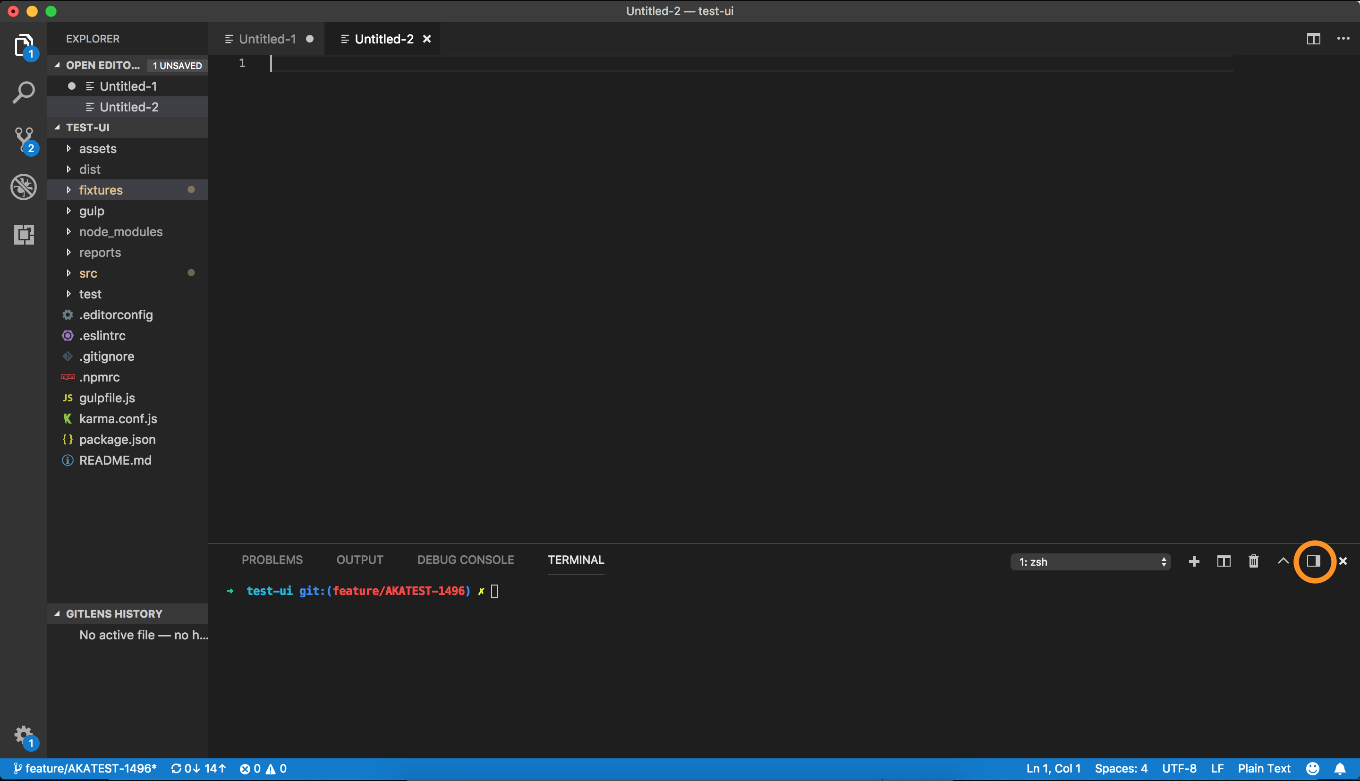Screen dimensions: 1360x781
Task: Split the editor with the top-right icon
Action: [1313, 39]
